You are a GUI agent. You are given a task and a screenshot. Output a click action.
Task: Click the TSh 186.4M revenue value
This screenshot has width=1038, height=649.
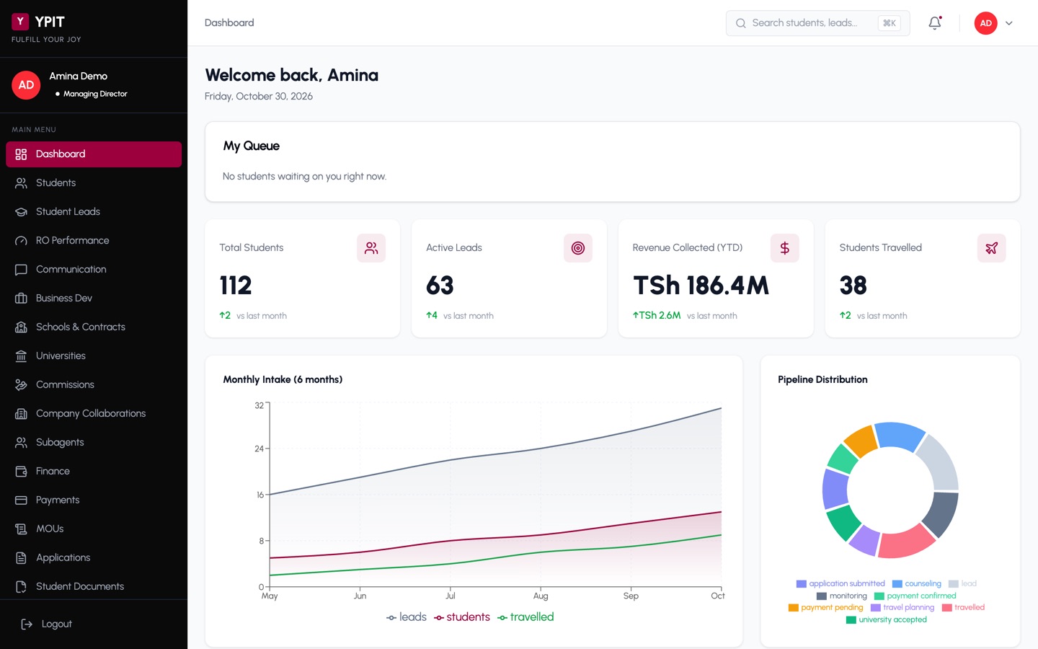pos(701,286)
